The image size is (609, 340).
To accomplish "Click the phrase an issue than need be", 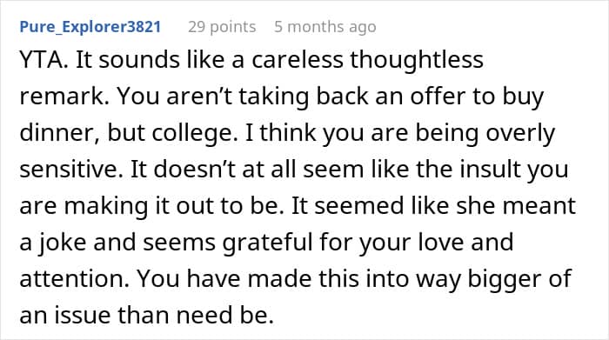I will click(146, 315).
